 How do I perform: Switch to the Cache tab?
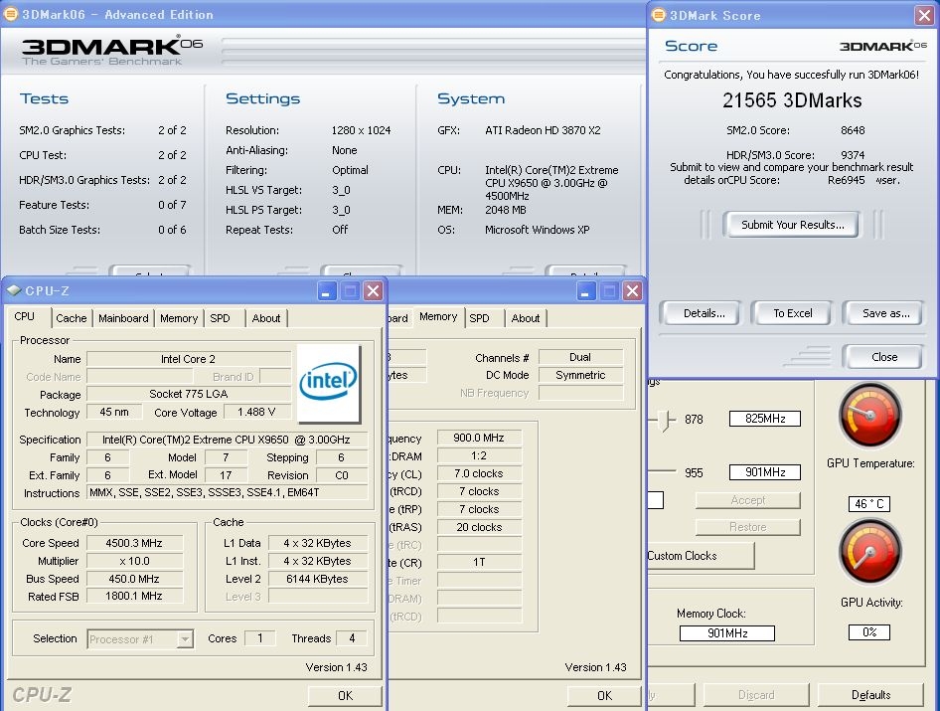pos(72,318)
